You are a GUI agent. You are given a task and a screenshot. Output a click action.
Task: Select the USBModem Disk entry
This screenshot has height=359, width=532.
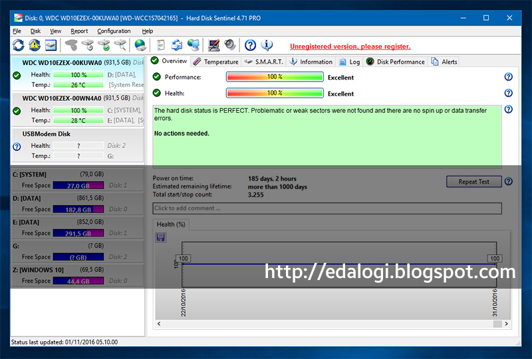[78, 145]
